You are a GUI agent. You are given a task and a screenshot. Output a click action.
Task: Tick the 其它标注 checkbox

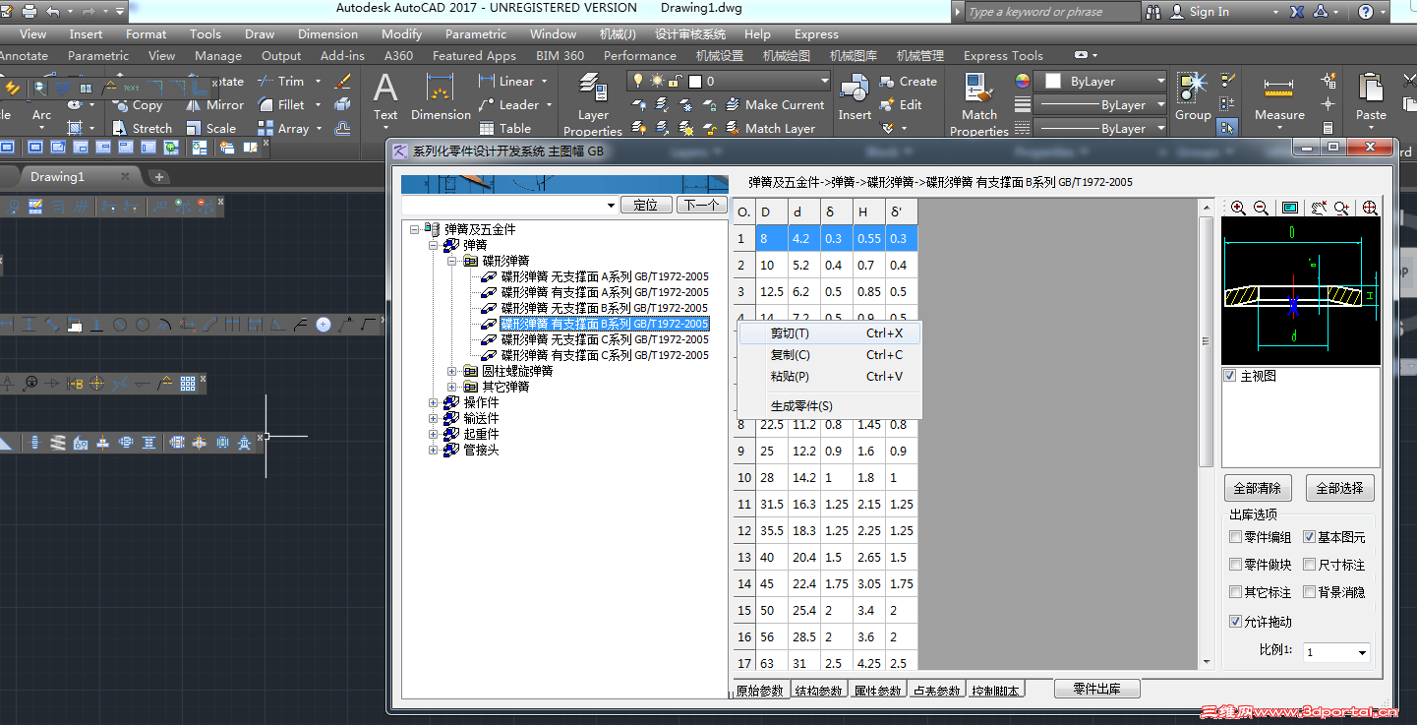click(1236, 592)
